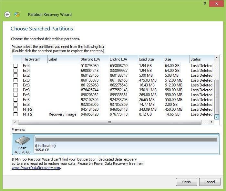The height and width of the screenshot is (191, 226).
Task: Tick checkbox for NTFS partition starting 945131520
Action: [x=15, y=109]
